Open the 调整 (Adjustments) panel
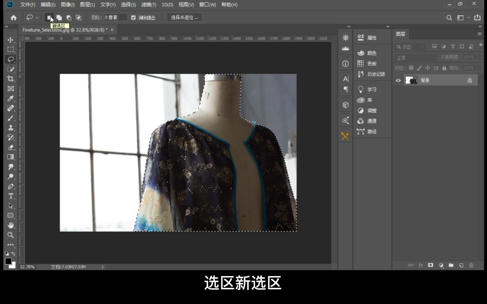Screen dimensions: 487x304 372,110
